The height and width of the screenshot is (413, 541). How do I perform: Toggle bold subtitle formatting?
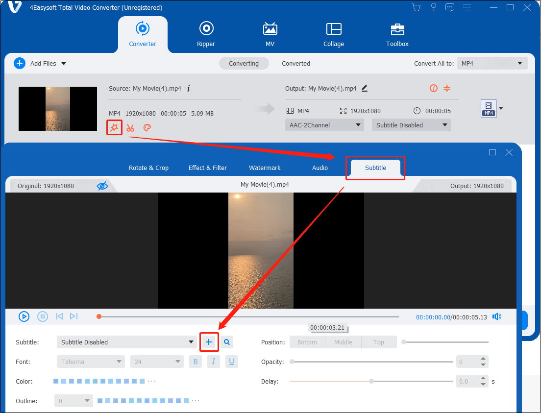[x=196, y=362]
